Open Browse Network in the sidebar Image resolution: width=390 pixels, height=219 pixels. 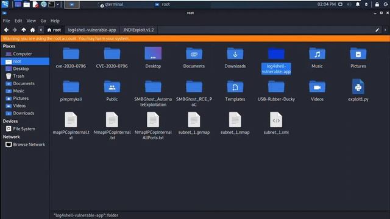(25, 145)
